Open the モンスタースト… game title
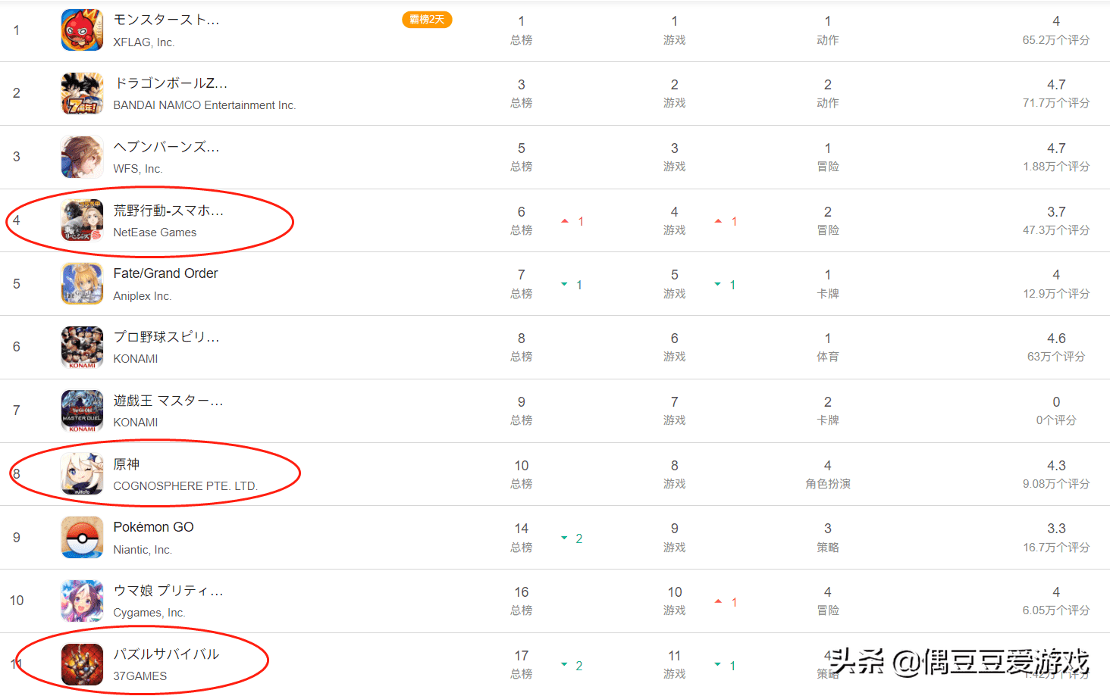 pyautogui.click(x=166, y=20)
